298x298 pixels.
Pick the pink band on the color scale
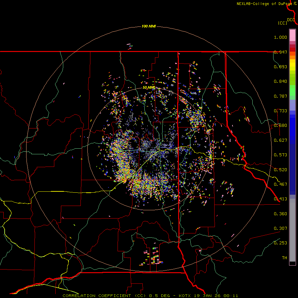point(292,35)
